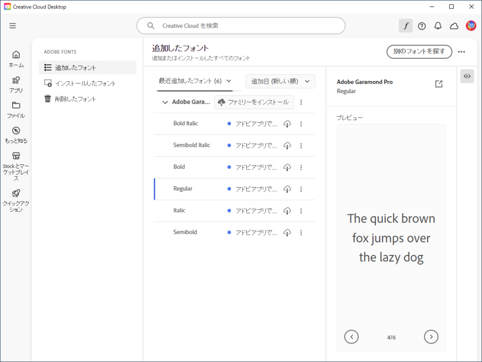Screen dimensions: 482x362
Task: Collapse the Adobe Gara... font family
Action: pyautogui.click(x=165, y=102)
